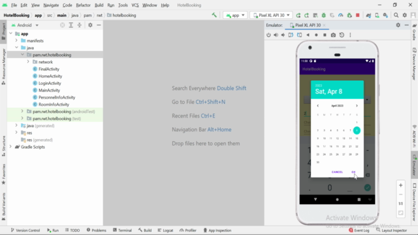Open the File menu

pos(14,5)
